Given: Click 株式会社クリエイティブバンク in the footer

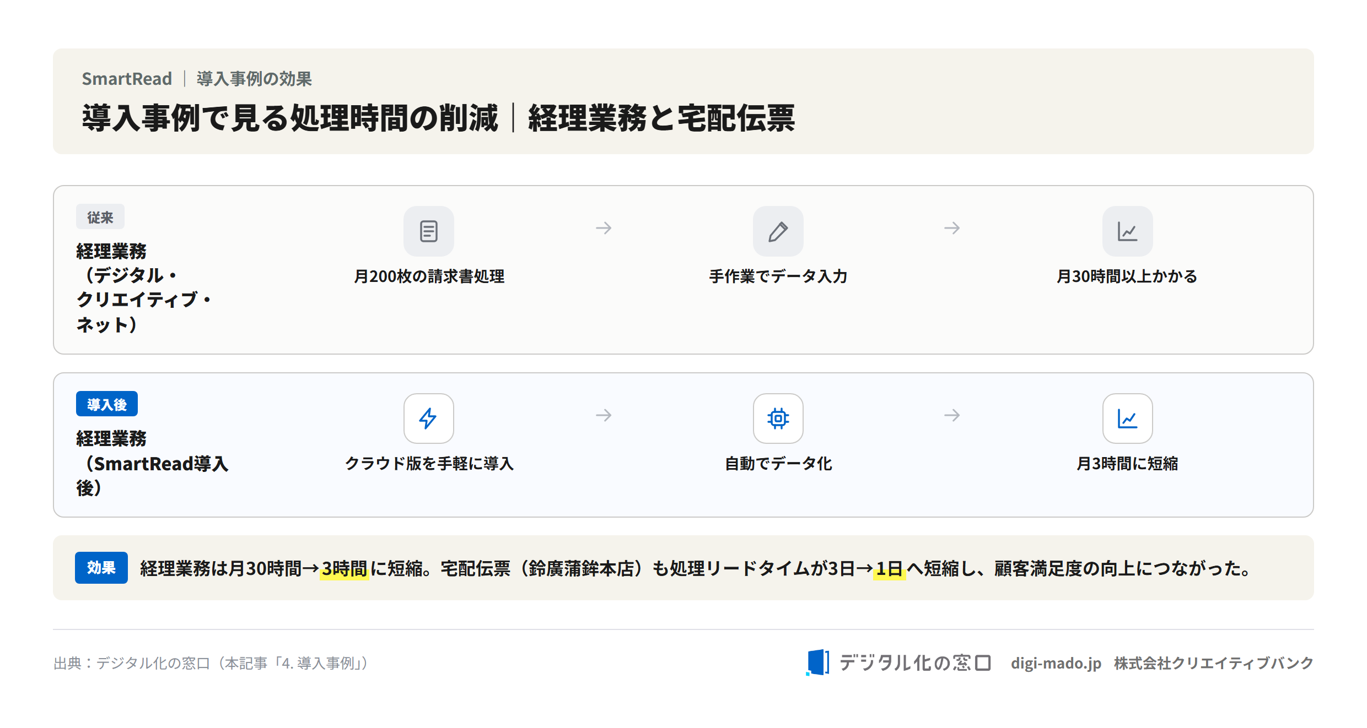Looking at the screenshot, I should pos(1214,663).
